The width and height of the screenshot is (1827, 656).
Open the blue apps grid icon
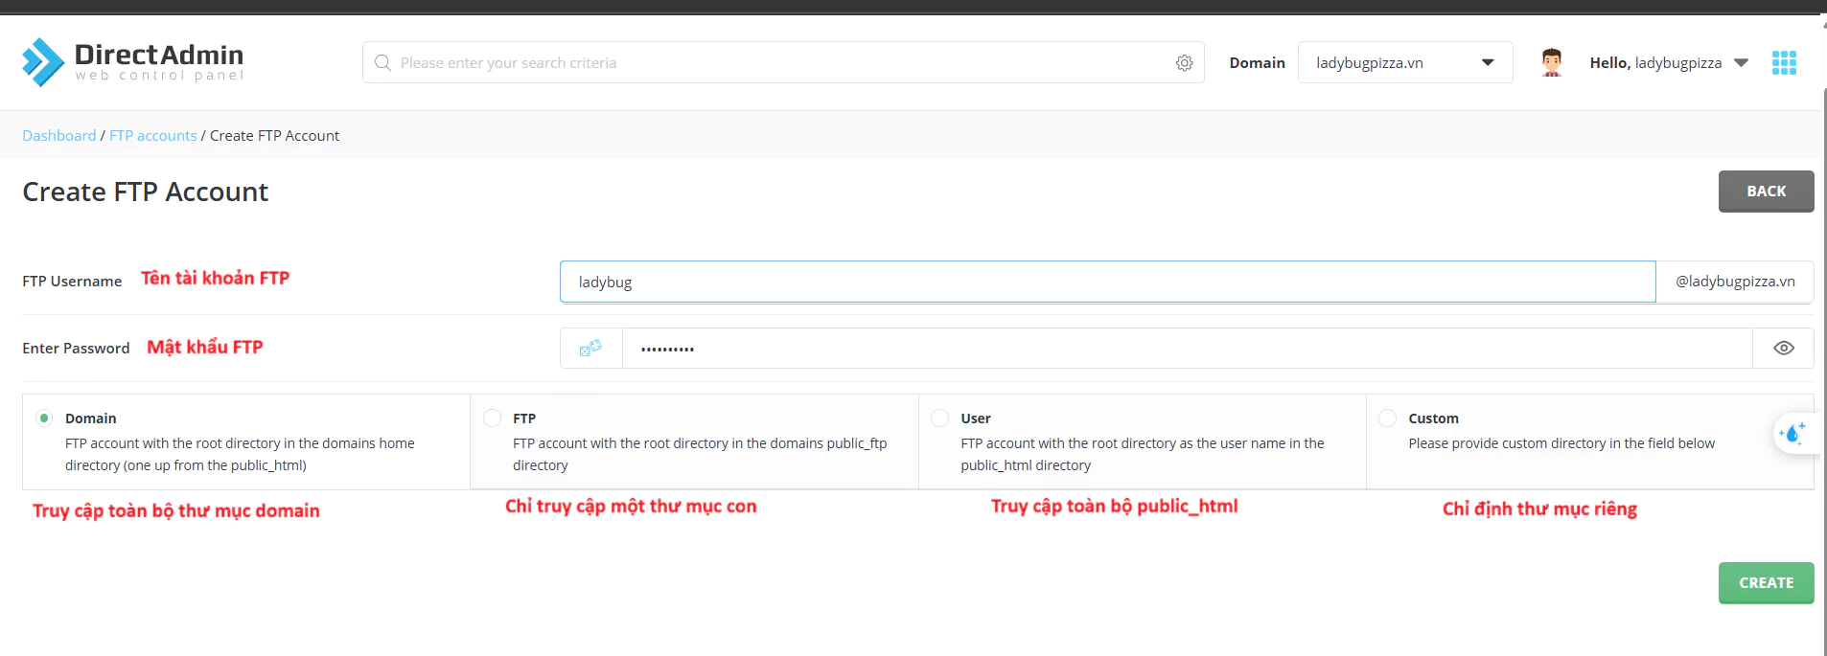(1784, 62)
